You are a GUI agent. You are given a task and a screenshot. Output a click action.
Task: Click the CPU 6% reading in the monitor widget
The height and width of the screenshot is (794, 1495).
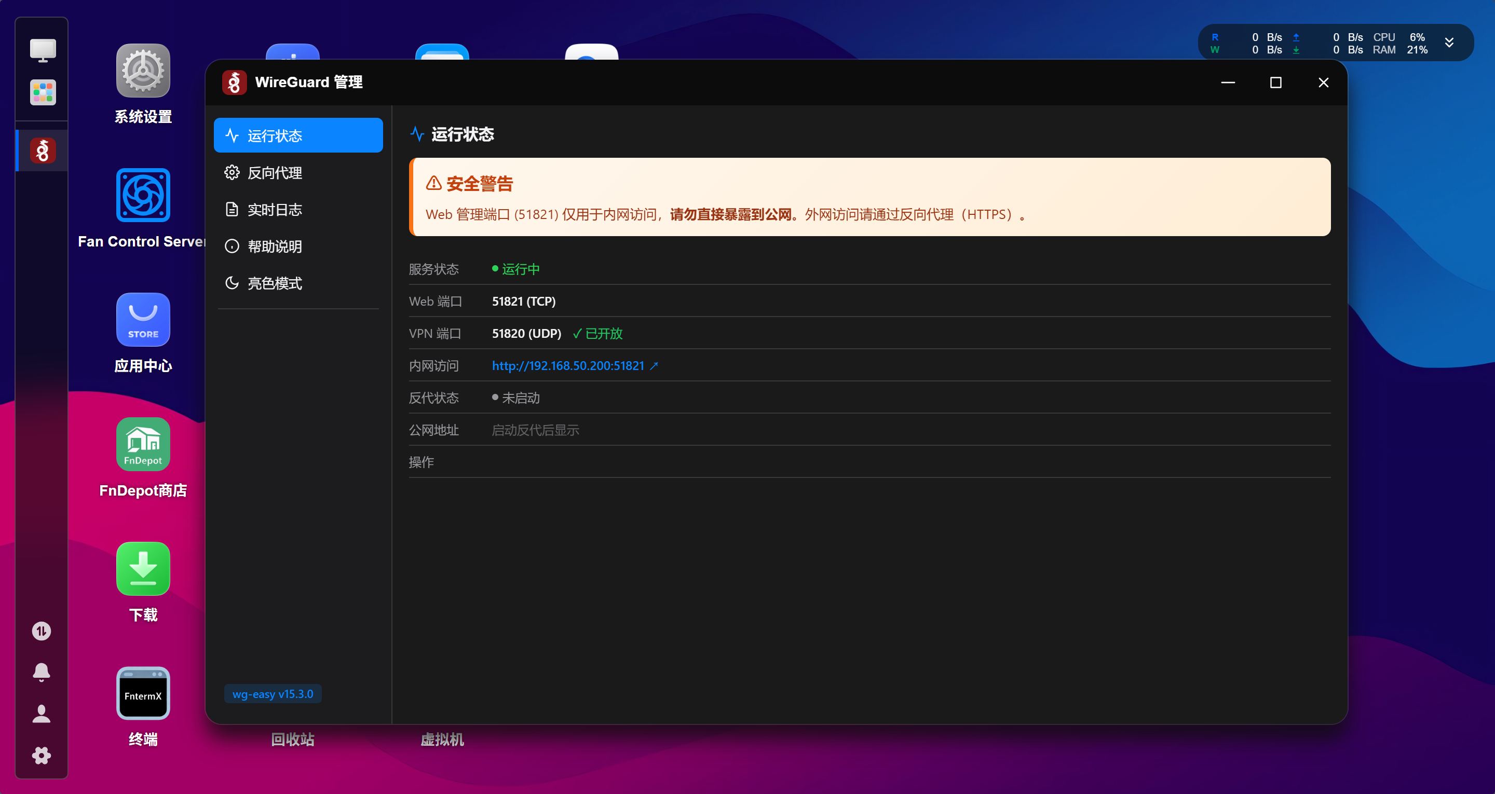pyautogui.click(x=1400, y=37)
